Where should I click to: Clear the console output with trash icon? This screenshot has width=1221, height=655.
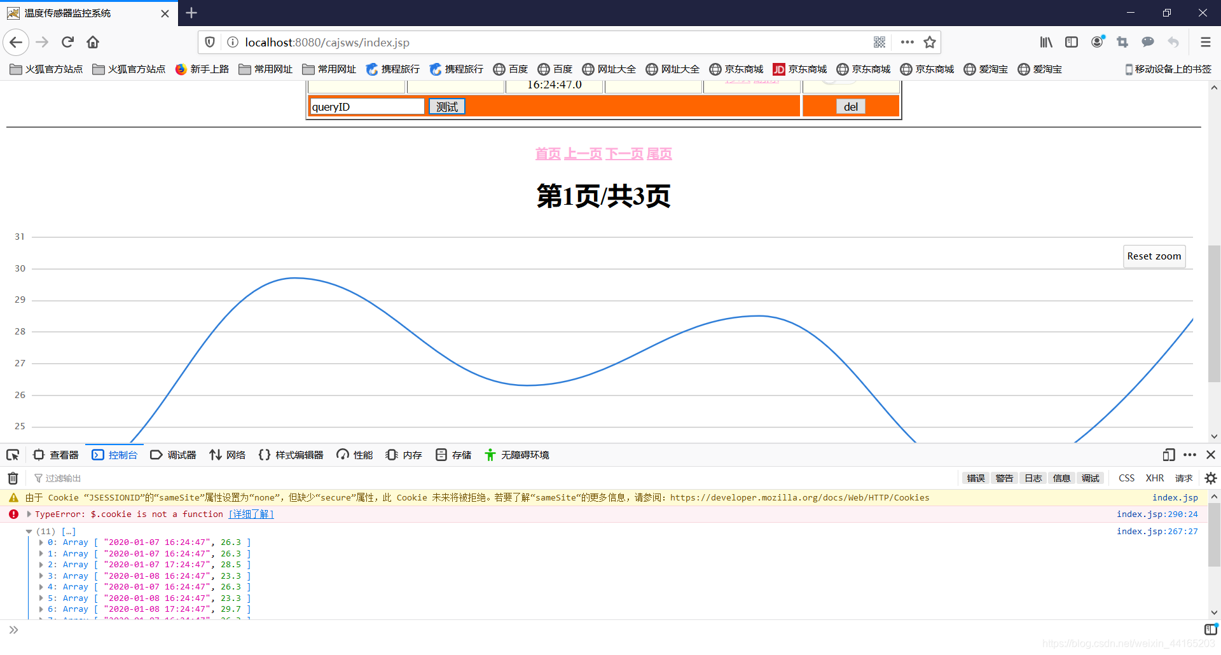coord(12,478)
